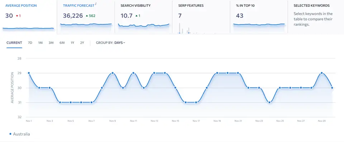344x142 pixels.
Task: Select the 6M time range
Action: (62, 43)
